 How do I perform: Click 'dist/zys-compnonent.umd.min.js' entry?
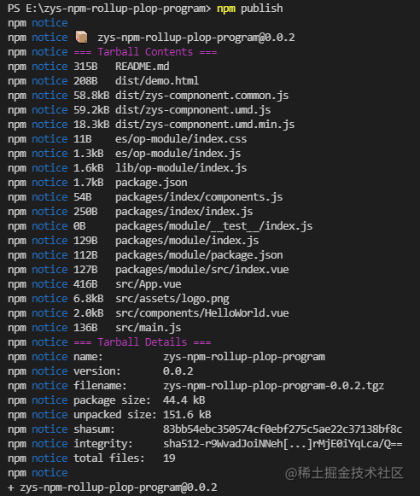205,125
